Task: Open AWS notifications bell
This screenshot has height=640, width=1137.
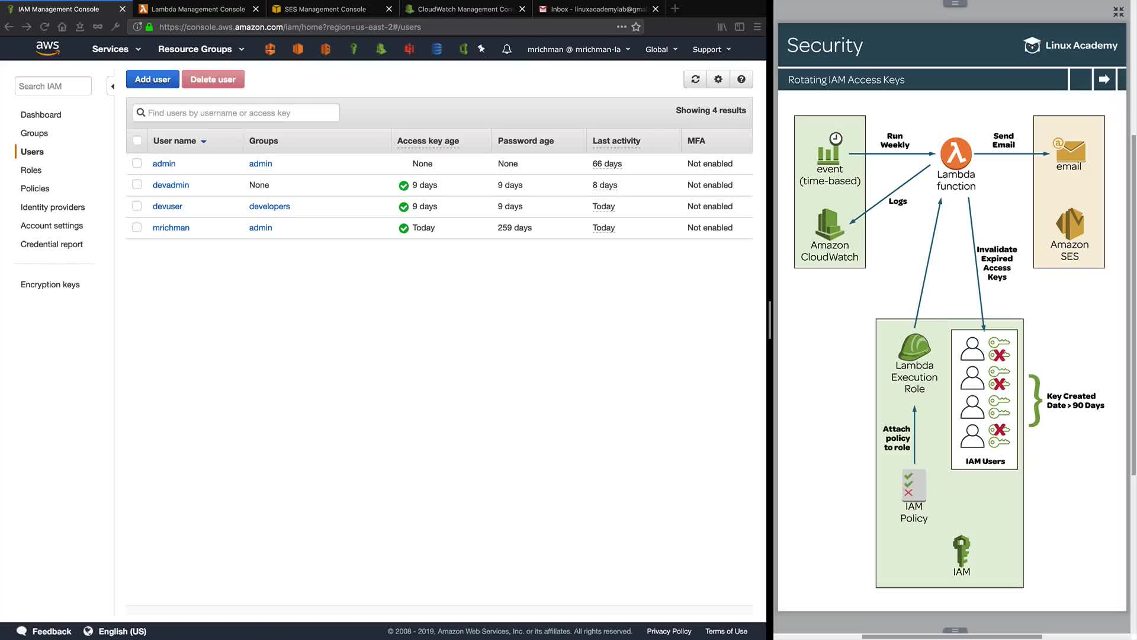Action: pos(507,49)
